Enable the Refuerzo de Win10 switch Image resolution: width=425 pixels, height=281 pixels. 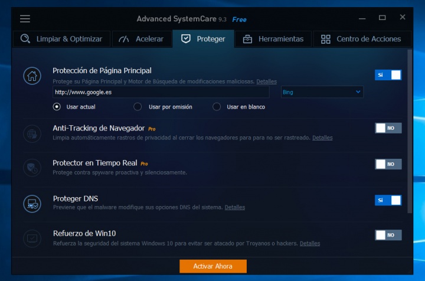pyautogui.click(x=388, y=235)
